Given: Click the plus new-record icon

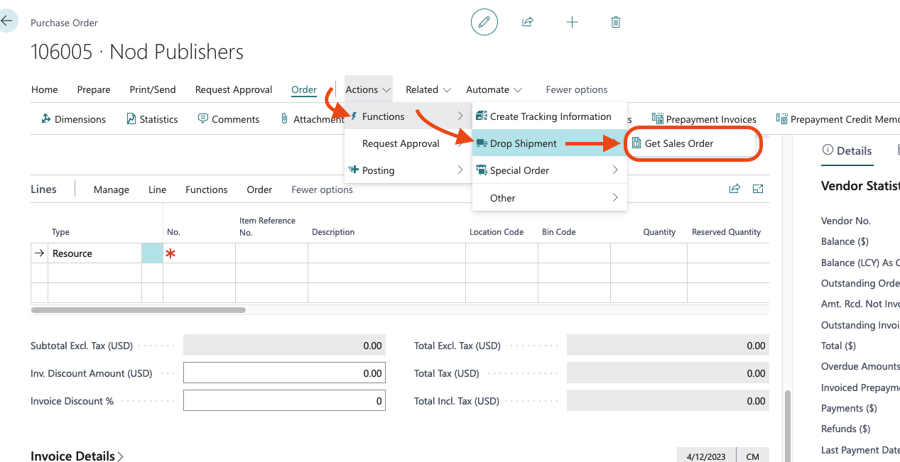Looking at the screenshot, I should [x=572, y=22].
